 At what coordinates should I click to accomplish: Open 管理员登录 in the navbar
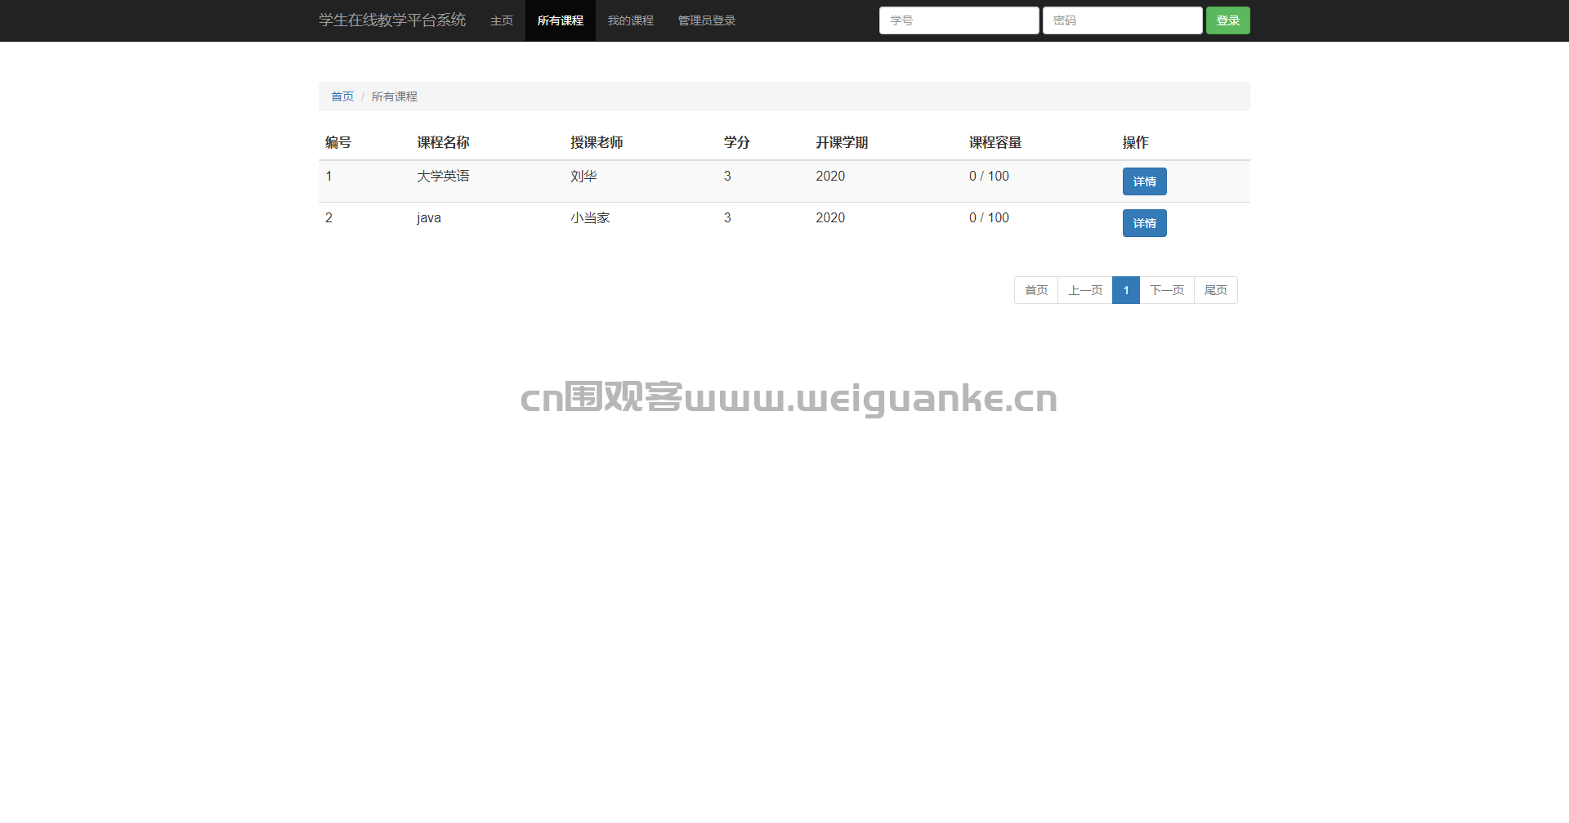point(707,20)
